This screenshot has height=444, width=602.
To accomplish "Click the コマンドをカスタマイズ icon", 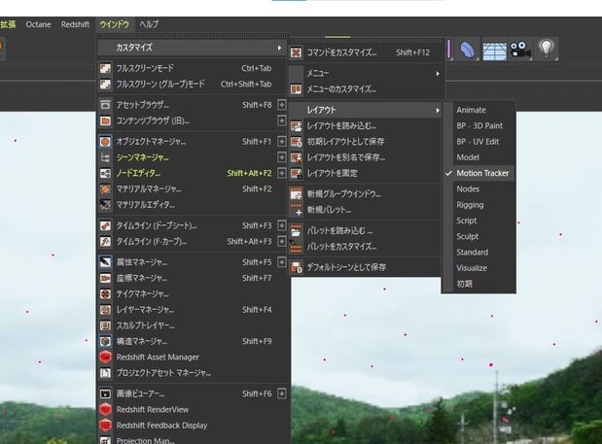I will (x=296, y=52).
